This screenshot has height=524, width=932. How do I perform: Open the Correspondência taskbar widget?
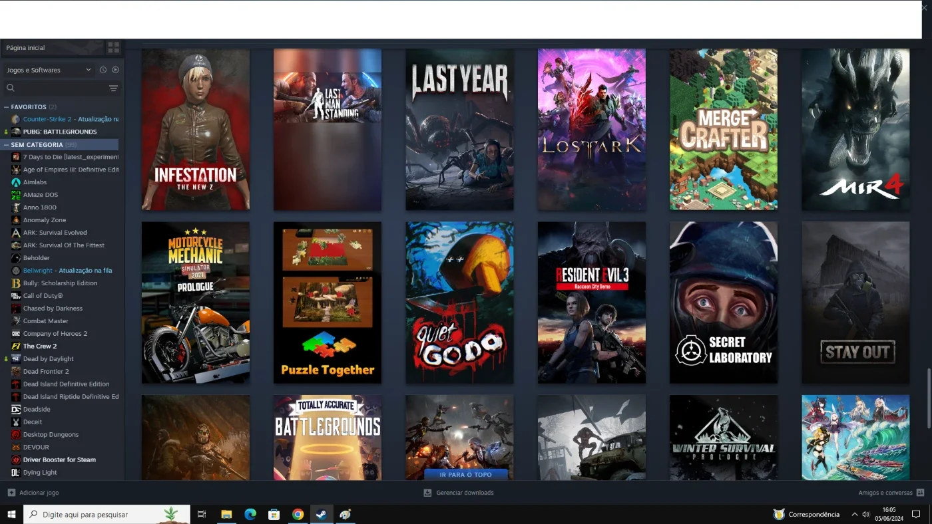[x=806, y=514]
